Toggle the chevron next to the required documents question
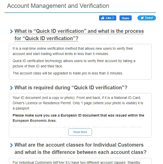This screenshot has height=164, width=163. pyautogui.click(x=11, y=88)
